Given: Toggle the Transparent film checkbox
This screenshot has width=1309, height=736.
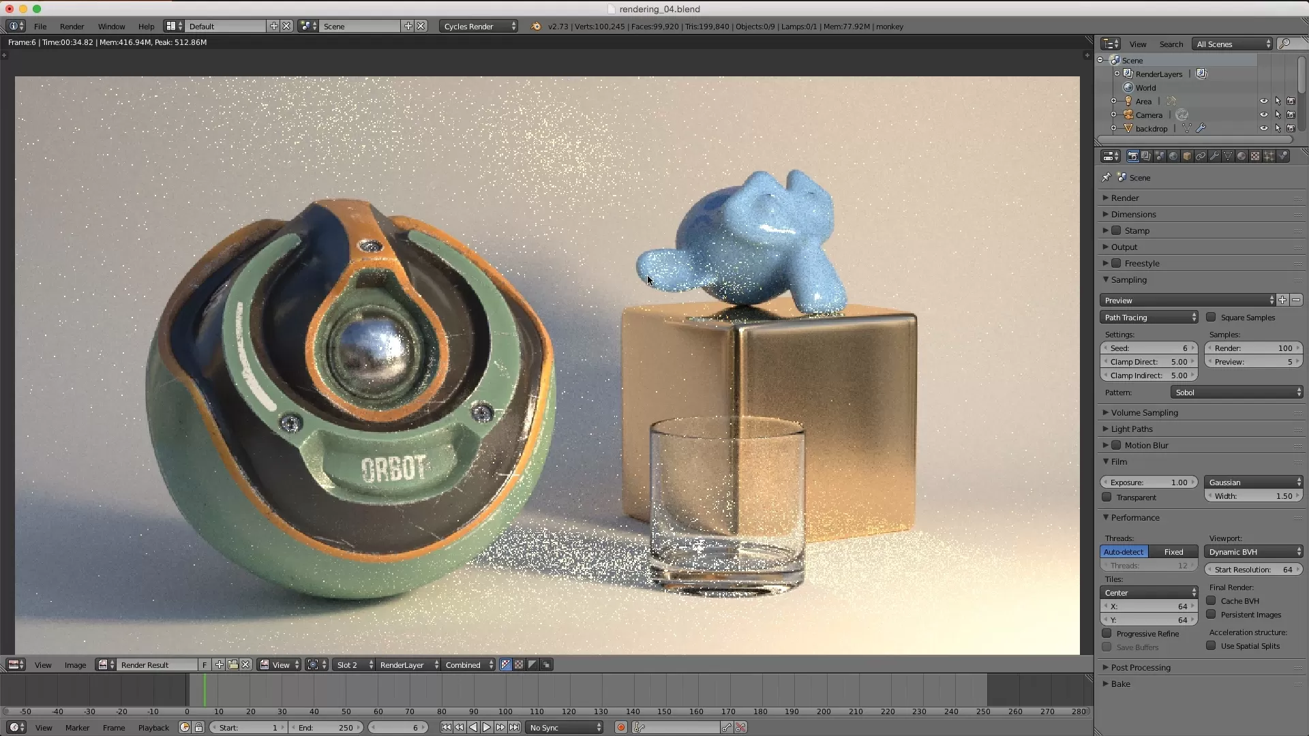Looking at the screenshot, I should click(x=1107, y=497).
